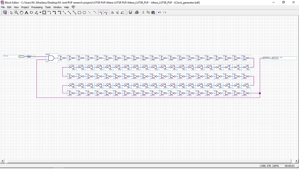The image size is (299, 190).
Task: Click the AND2 gate symbol
Action: point(51,58)
